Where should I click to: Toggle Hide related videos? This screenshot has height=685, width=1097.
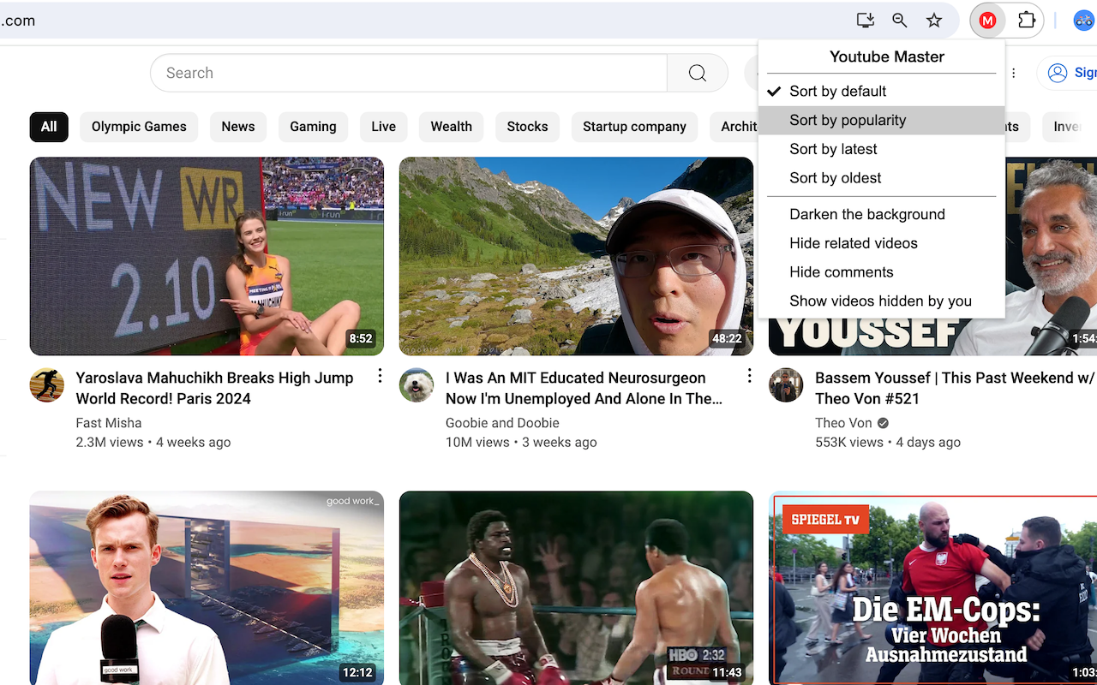[x=881, y=244]
